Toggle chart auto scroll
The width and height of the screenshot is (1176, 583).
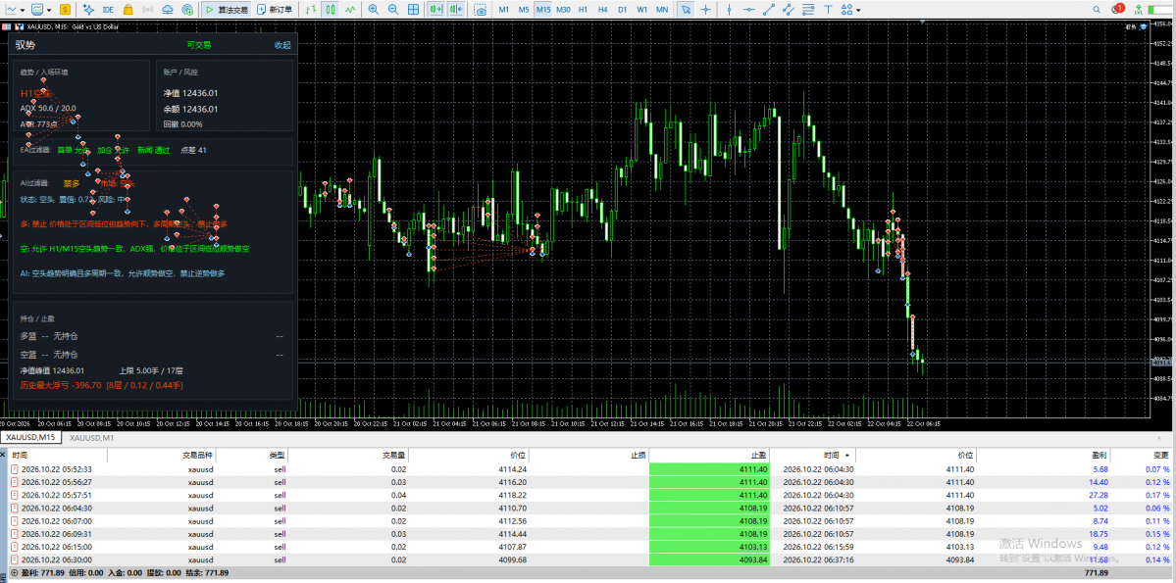[x=435, y=10]
